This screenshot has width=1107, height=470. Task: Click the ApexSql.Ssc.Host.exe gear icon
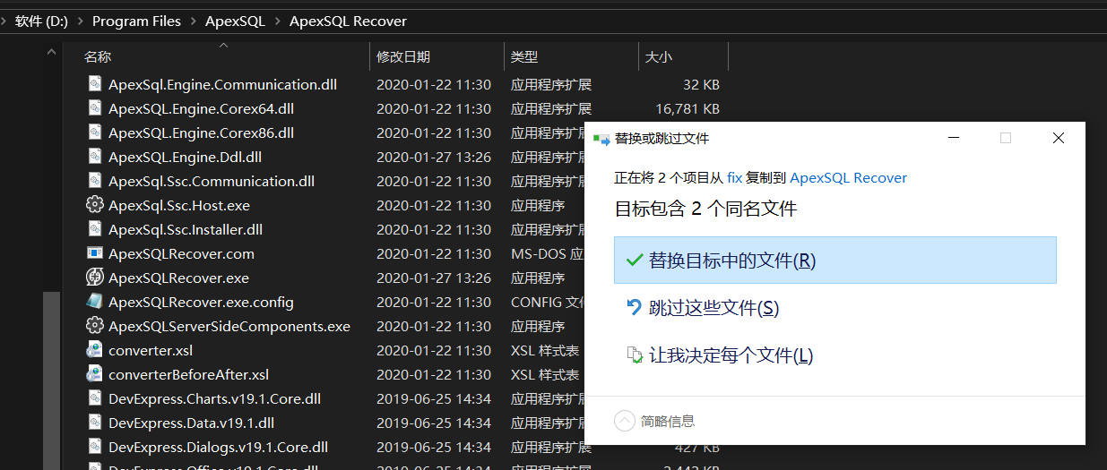[94, 205]
